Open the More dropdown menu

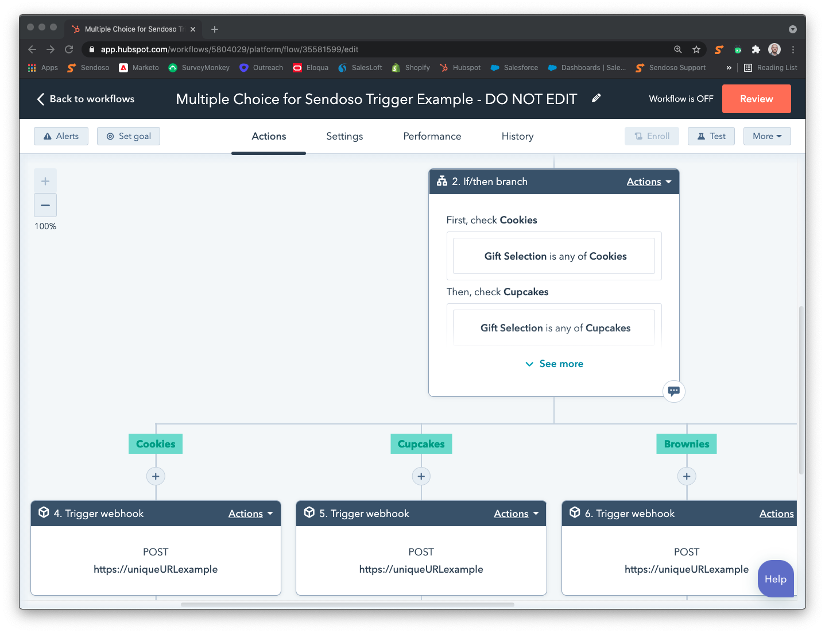766,136
